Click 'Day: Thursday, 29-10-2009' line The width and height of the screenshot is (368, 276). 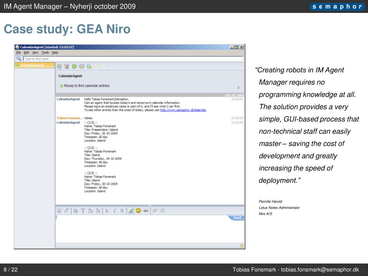(x=103, y=158)
